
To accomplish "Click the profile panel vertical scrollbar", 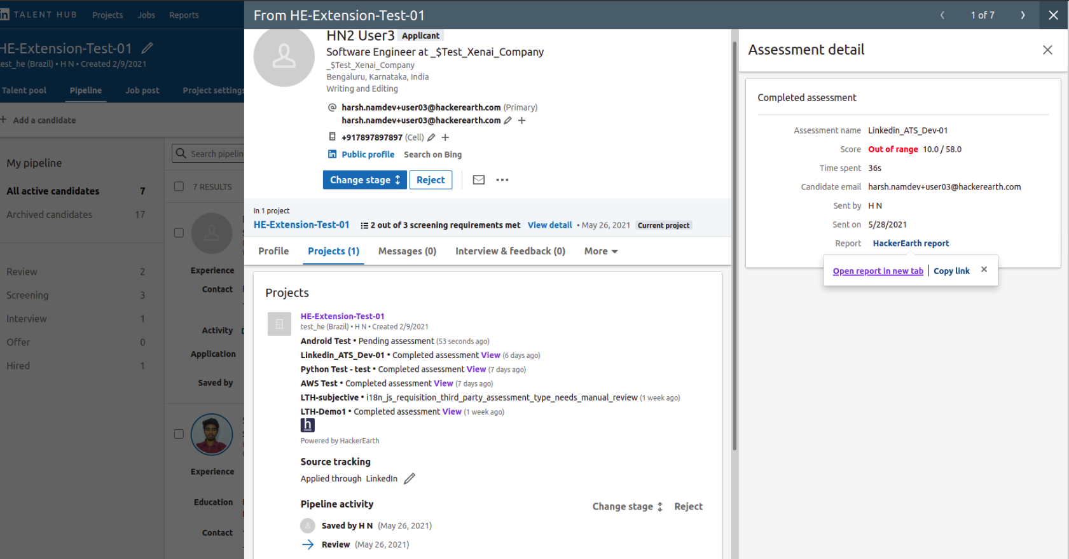I will tap(735, 245).
